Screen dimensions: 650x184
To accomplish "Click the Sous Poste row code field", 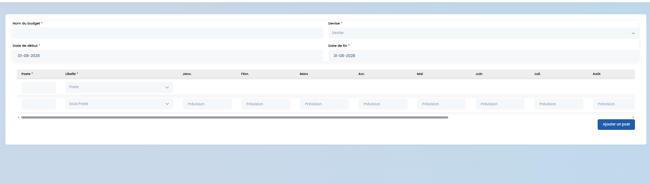I will [x=39, y=104].
